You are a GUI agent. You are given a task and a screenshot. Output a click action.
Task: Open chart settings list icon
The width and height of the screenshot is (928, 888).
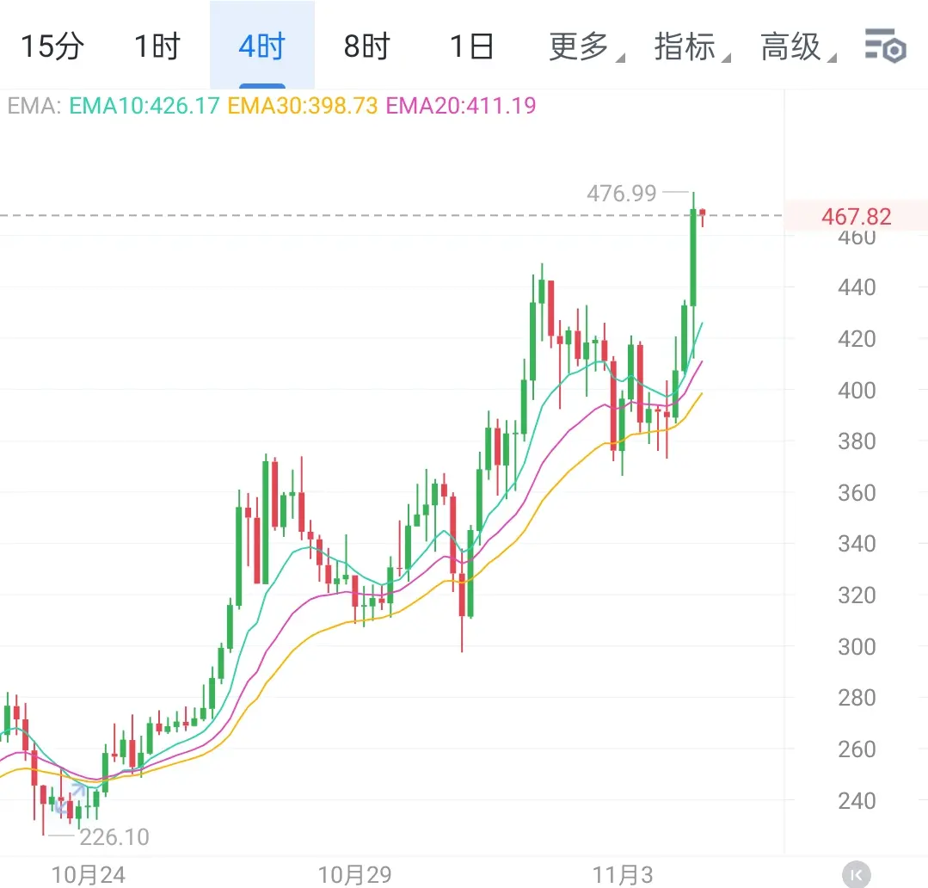(x=885, y=46)
